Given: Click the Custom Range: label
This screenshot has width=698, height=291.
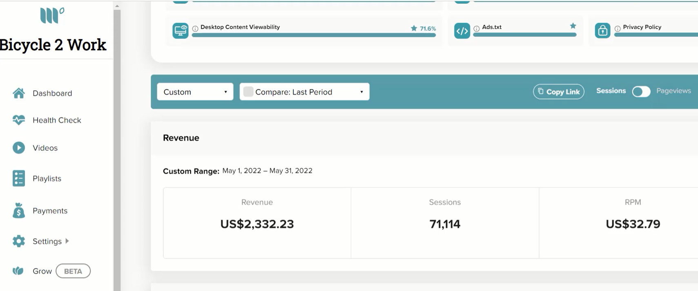Looking at the screenshot, I should (191, 171).
